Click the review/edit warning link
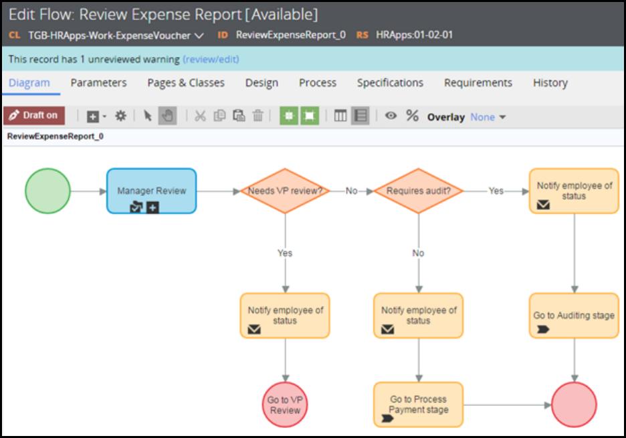Viewport: 626px width, 438px height. (x=211, y=60)
